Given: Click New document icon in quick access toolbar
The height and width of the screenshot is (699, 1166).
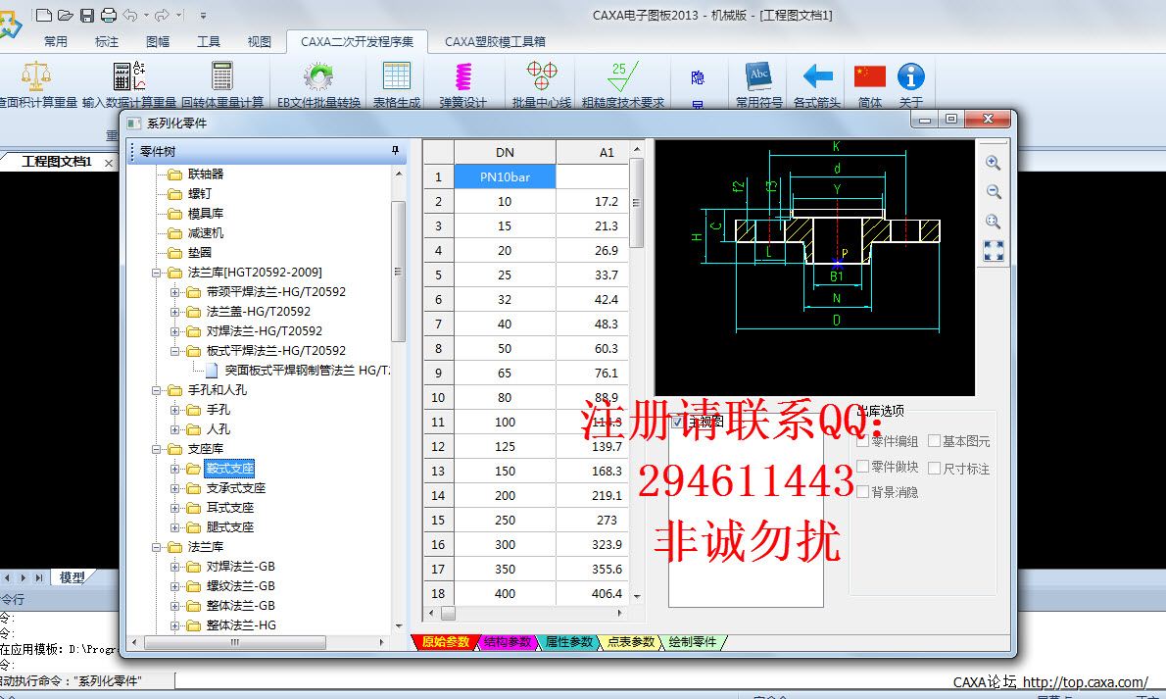Looking at the screenshot, I should (44, 15).
